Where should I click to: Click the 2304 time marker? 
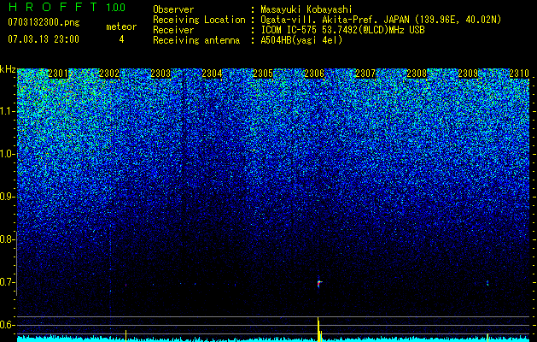[x=212, y=74]
